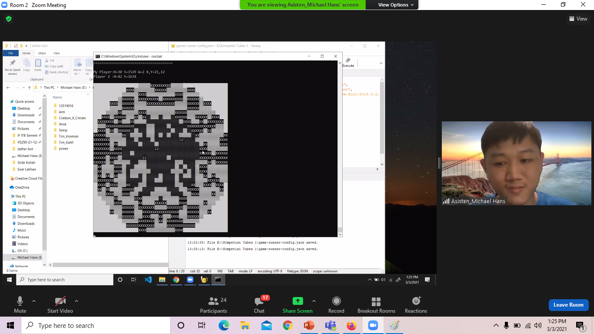Show hidden tray icons on outer taskbar

(x=496, y=325)
